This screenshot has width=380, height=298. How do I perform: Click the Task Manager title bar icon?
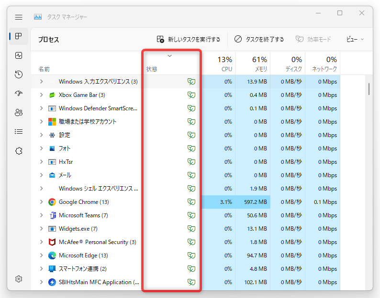pyautogui.click(x=37, y=17)
